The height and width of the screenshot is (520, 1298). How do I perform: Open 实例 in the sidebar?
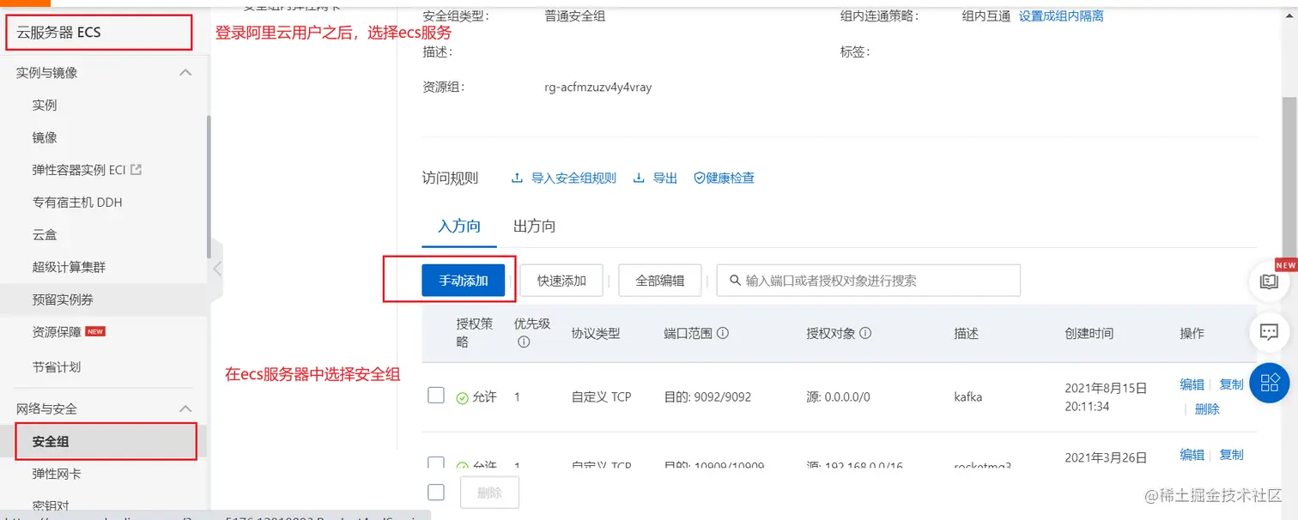(45, 106)
